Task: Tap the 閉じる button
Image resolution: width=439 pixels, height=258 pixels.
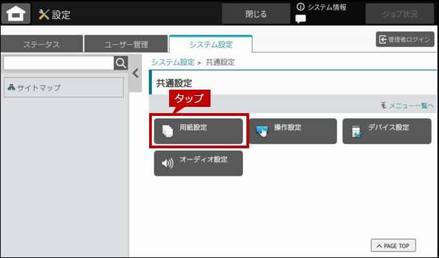Action: tap(256, 14)
